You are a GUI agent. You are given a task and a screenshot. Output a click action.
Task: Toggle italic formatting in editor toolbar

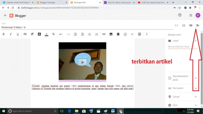click(x=11, y=34)
